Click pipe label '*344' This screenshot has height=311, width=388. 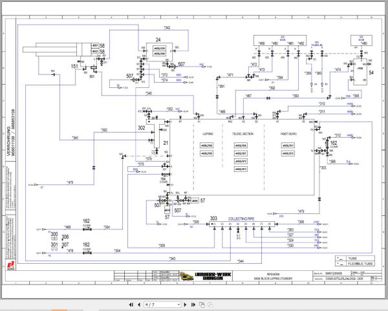[241, 261]
